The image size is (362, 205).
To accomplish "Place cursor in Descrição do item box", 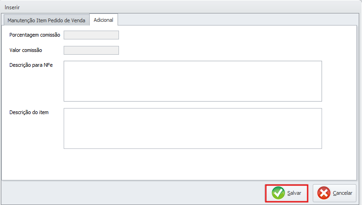I will [192, 128].
